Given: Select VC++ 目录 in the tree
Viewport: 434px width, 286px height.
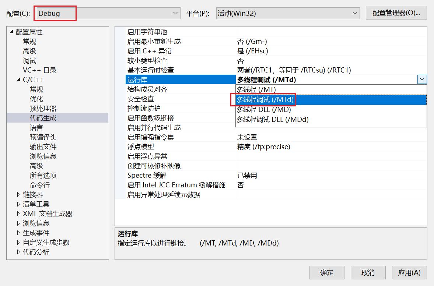Looking at the screenshot, I should click(x=39, y=70).
